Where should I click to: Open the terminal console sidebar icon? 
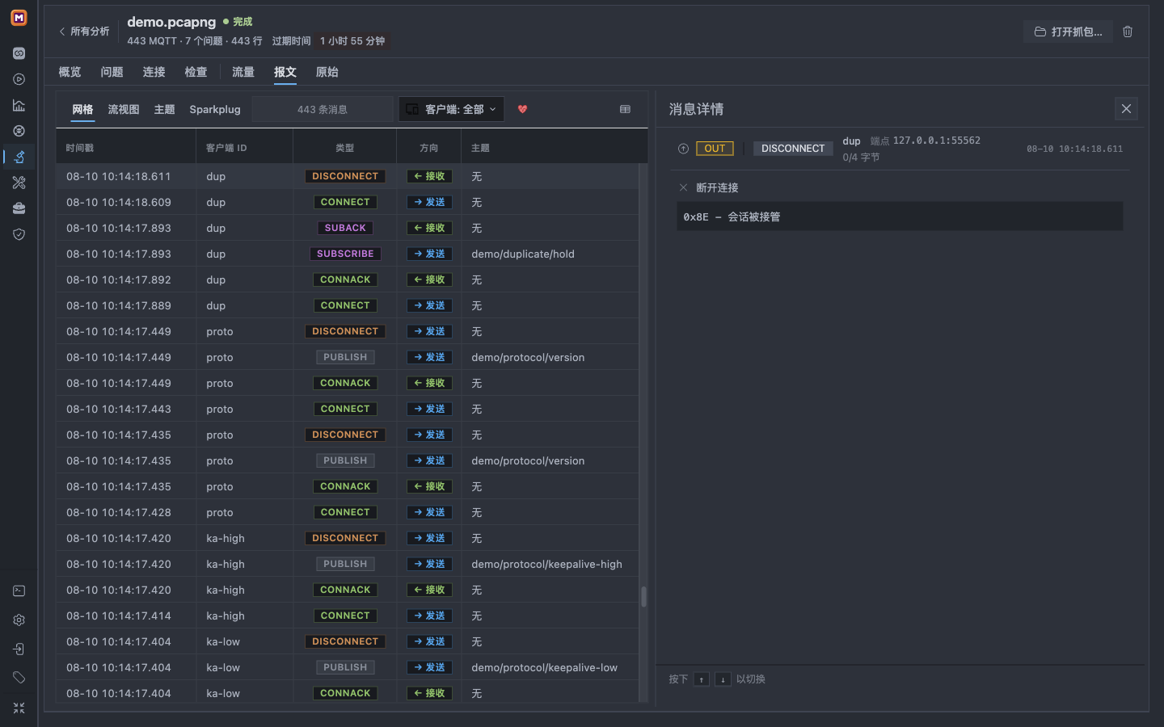tap(19, 591)
